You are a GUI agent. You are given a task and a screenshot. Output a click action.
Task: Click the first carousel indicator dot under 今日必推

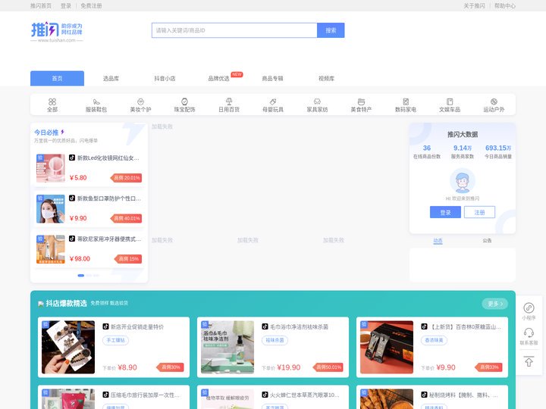[81, 276]
